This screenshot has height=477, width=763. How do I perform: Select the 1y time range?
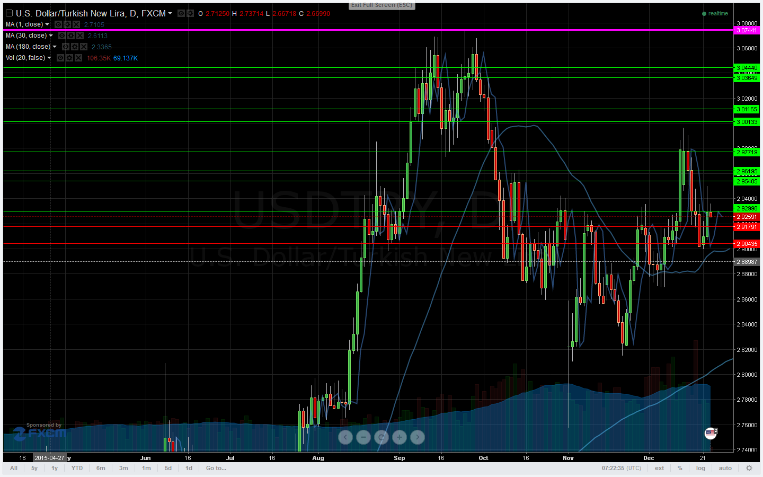55,468
